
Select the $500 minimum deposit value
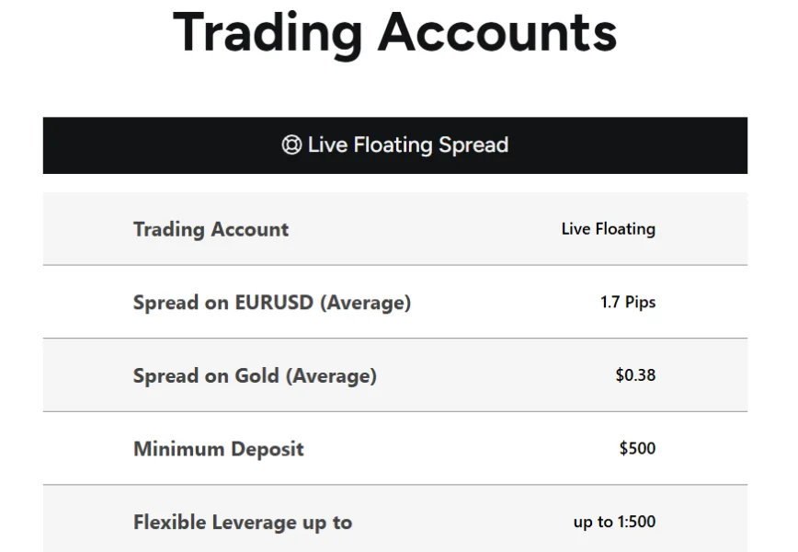[x=637, y=449]
